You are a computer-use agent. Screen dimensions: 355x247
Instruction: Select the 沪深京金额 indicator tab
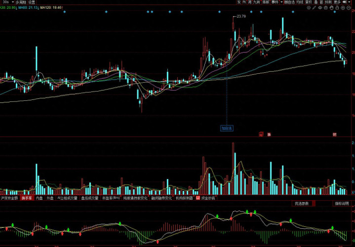point(9,198)
